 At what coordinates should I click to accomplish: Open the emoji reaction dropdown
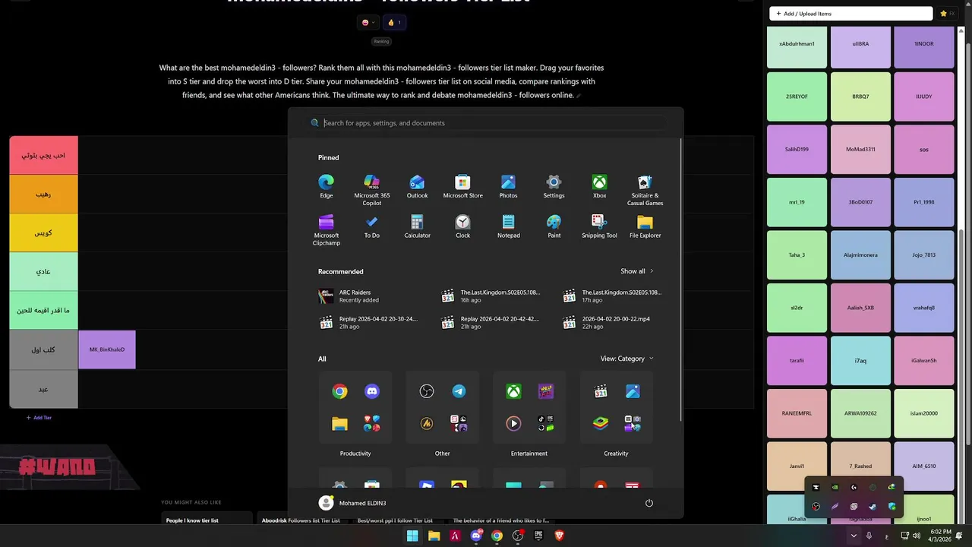coord(368,22)
